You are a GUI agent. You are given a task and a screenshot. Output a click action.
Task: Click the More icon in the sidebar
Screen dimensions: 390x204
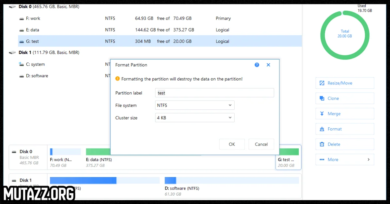(x=324, y=159)
